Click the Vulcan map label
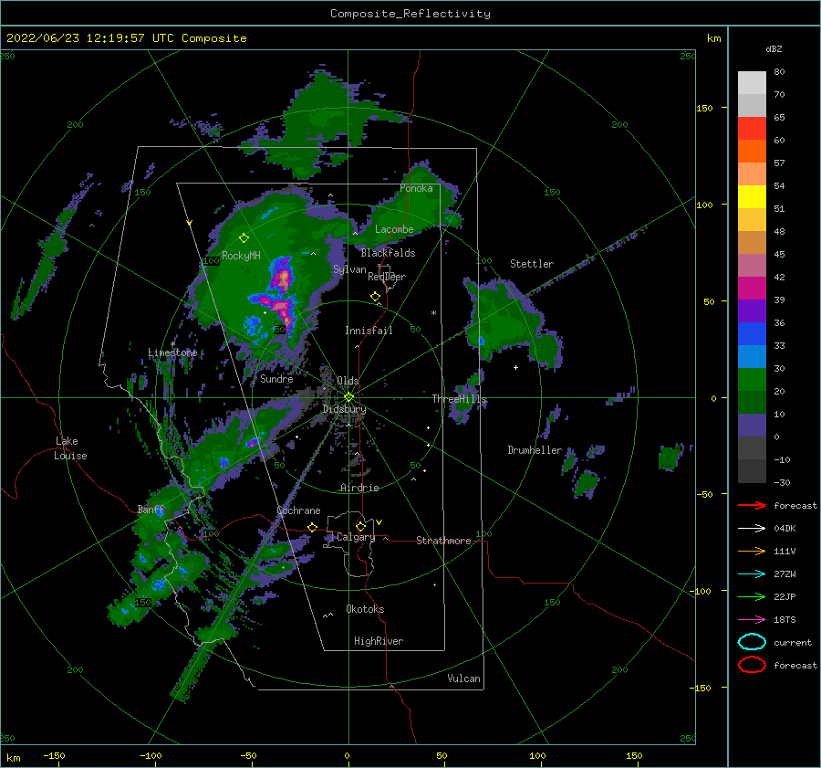This screenshot has height=768, width=821. pyautogui.click(x=463, y=679)
